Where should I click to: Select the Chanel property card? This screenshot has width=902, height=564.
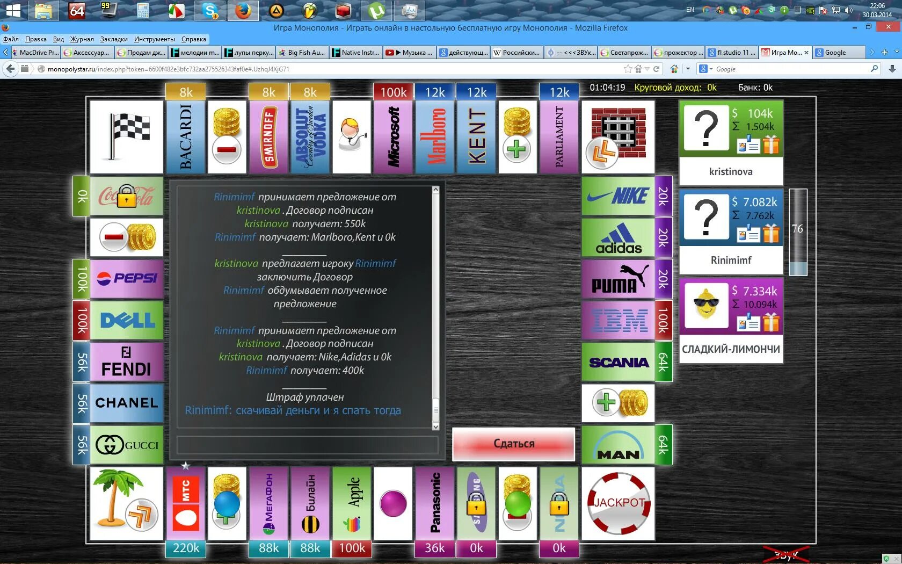click(126, 403)
